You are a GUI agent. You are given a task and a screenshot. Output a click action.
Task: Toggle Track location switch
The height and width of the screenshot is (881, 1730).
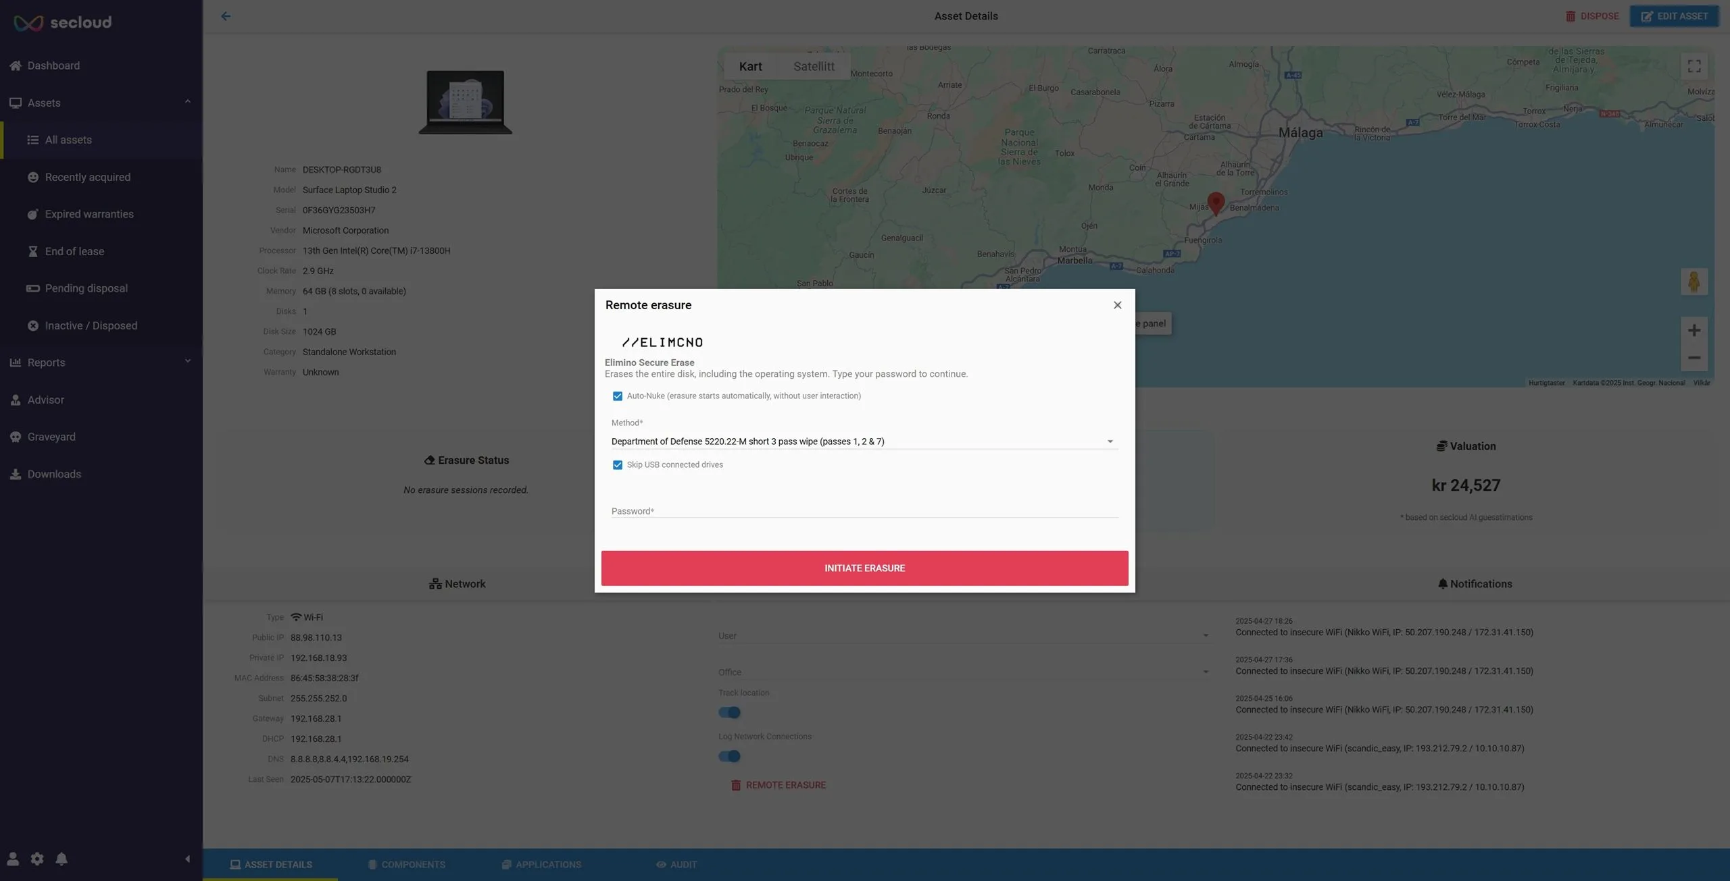click(x=729, y=712)
